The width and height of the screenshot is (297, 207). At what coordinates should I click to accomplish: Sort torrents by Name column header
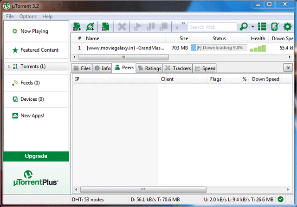[x=124, y=38]
